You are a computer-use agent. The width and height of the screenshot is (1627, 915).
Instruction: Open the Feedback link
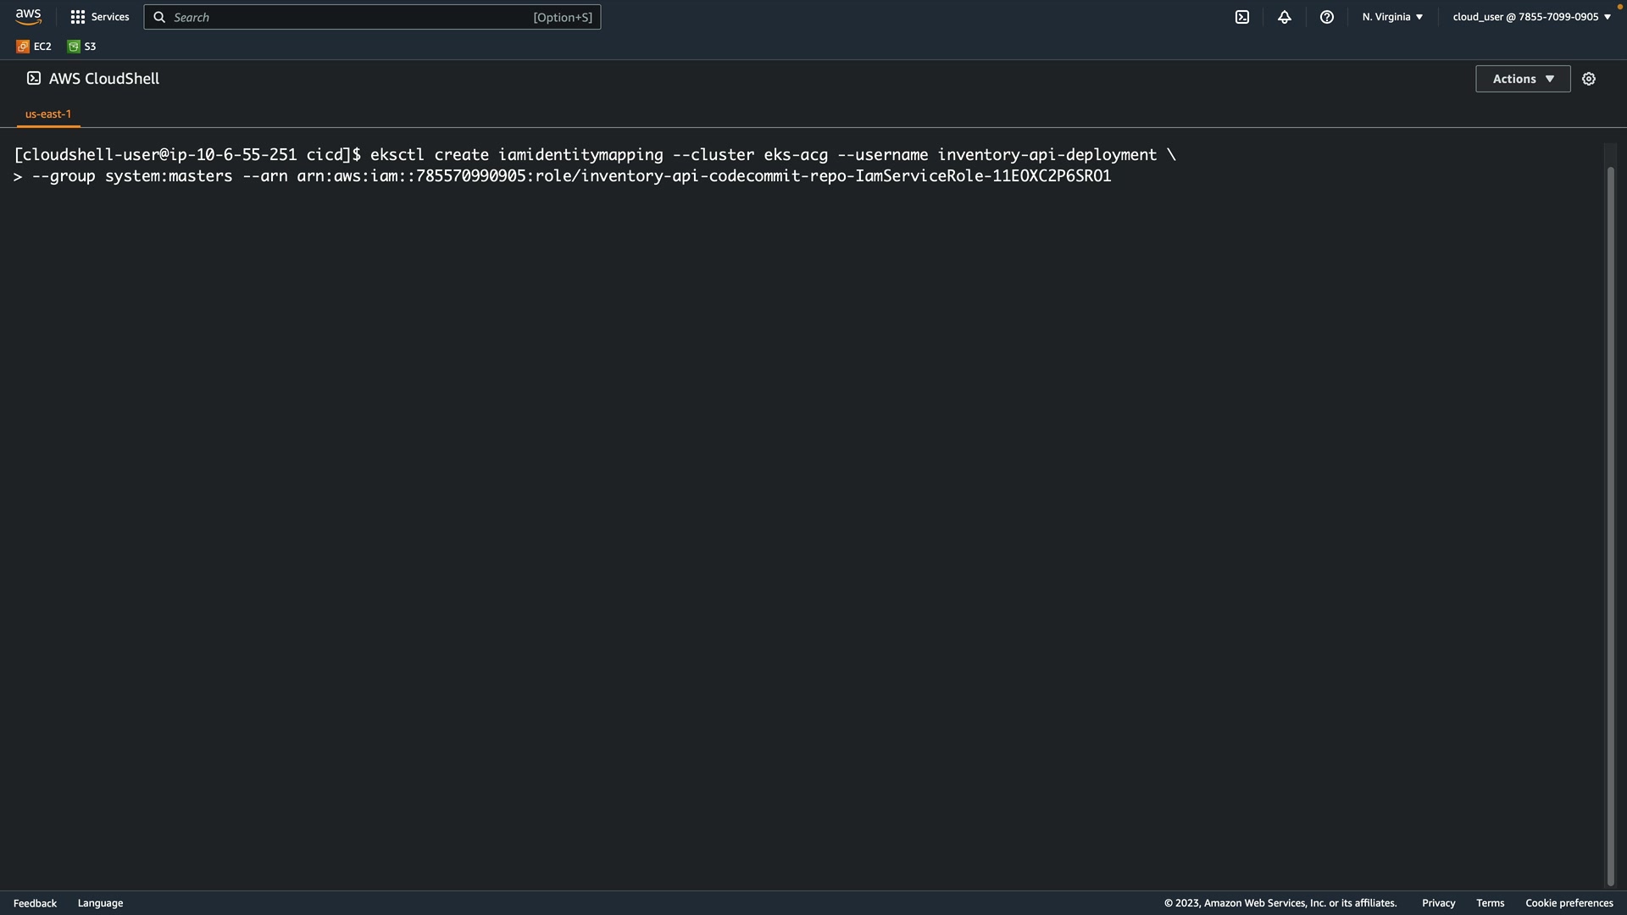[x=35, y=903]
